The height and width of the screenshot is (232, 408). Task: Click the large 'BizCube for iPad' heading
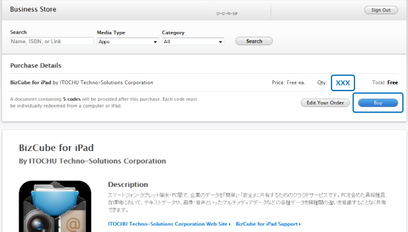(x=56, y=148)
